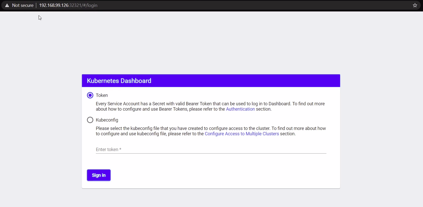Screen dimensions: 423x207
Task: Click the Not secure text label
Action: 23,5
